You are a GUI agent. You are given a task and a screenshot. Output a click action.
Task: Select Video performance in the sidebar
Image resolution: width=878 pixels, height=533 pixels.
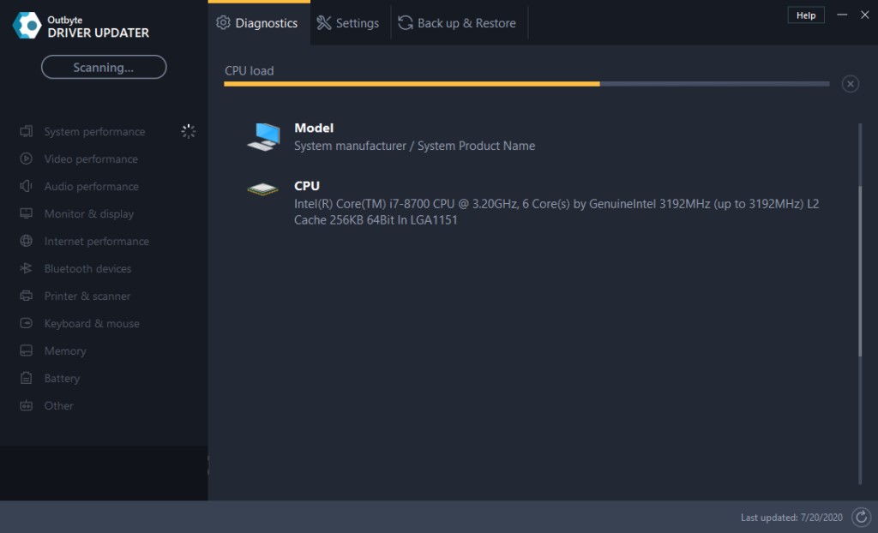[x=91, y=159]
